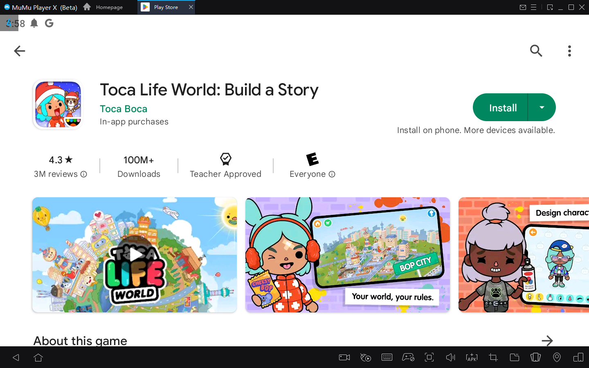Click the About this game heading
The width and height of the screenshot is (589, 368).
pos(80,341)
